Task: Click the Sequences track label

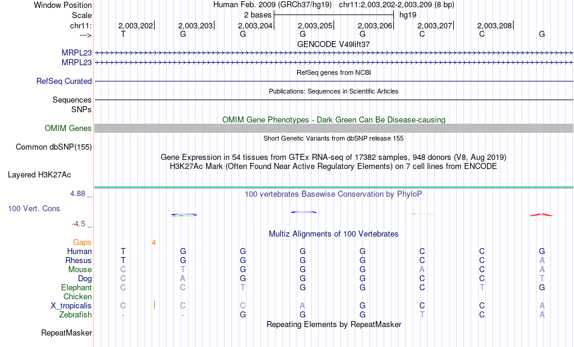Action: tap(72, 100)
